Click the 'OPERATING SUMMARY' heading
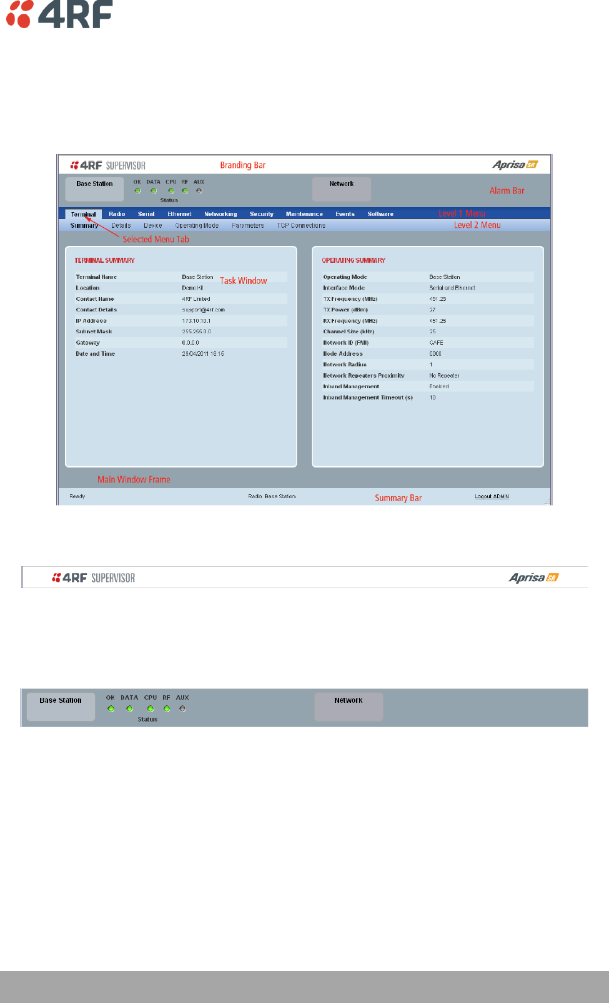The height and width of the screenshot is (1003, 609). [x=354, y=260]
